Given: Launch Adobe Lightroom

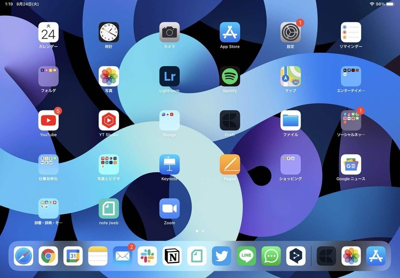Looking at the screenshot, I should (x=169, y=76).
